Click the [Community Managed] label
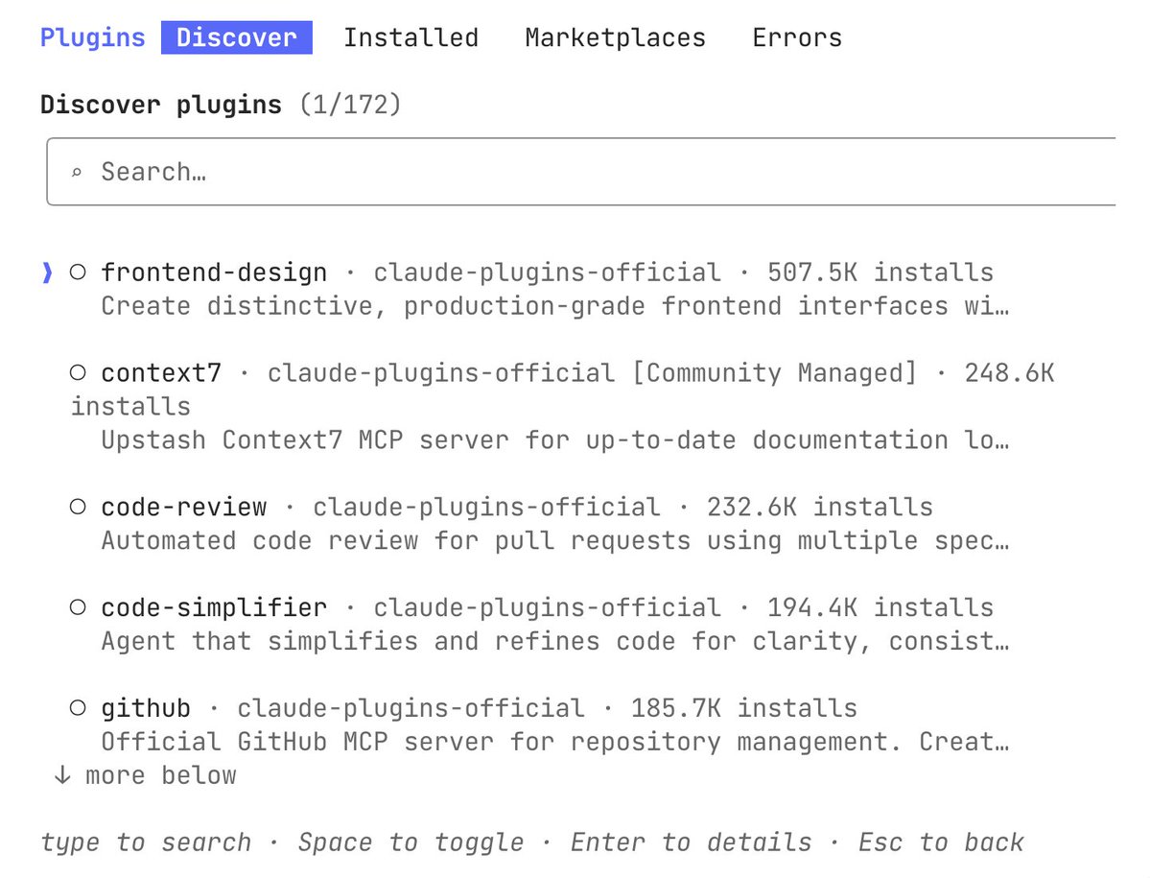 click(x=774, y=373)
